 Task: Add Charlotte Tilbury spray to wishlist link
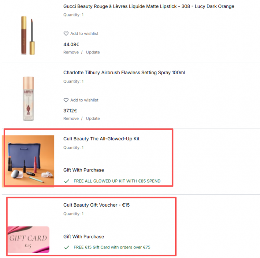tap(84, 100)
